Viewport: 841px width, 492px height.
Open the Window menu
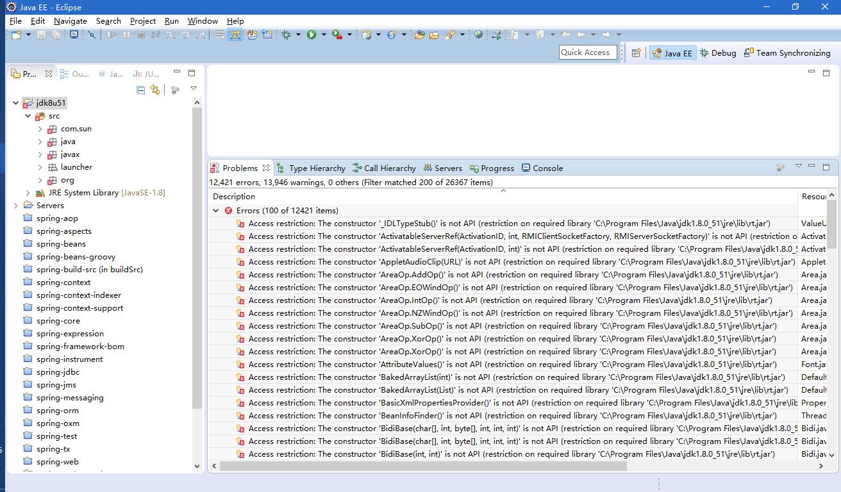(x=203, y=20)
